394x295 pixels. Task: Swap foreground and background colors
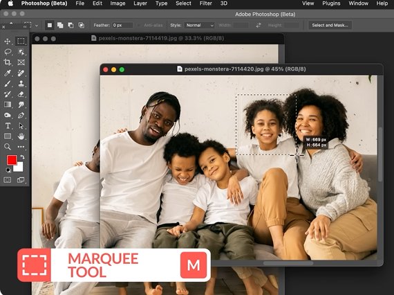22,157
